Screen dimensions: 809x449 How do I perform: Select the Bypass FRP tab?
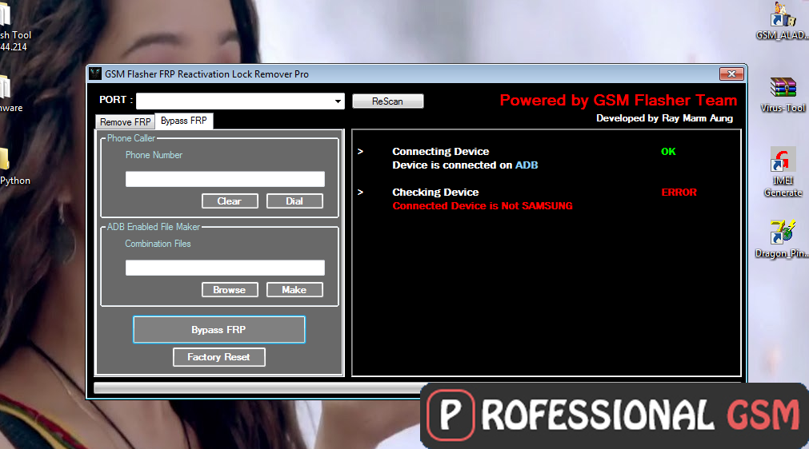click(184, 121)
